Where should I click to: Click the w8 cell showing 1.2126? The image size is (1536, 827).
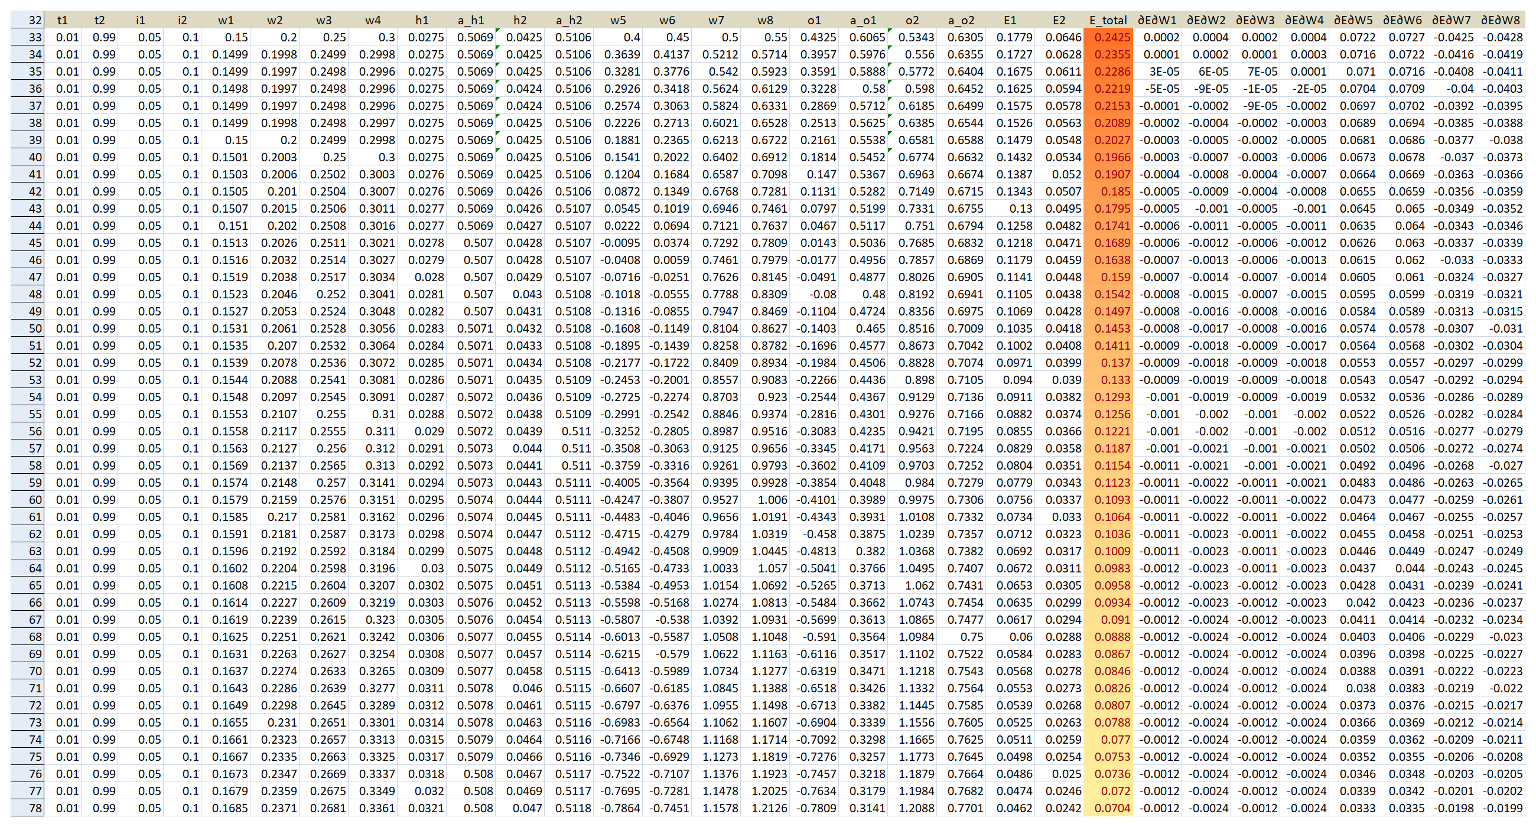[765, 808]
